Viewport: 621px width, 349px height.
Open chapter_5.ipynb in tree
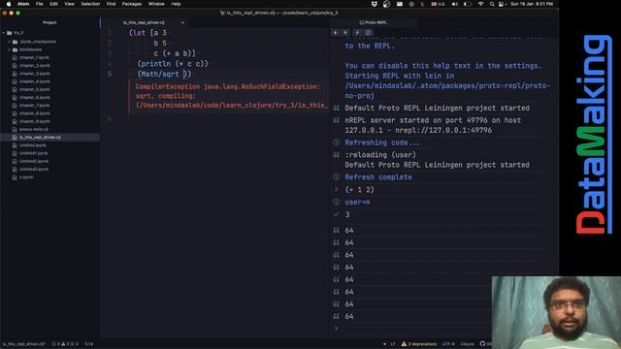(35, 89)
